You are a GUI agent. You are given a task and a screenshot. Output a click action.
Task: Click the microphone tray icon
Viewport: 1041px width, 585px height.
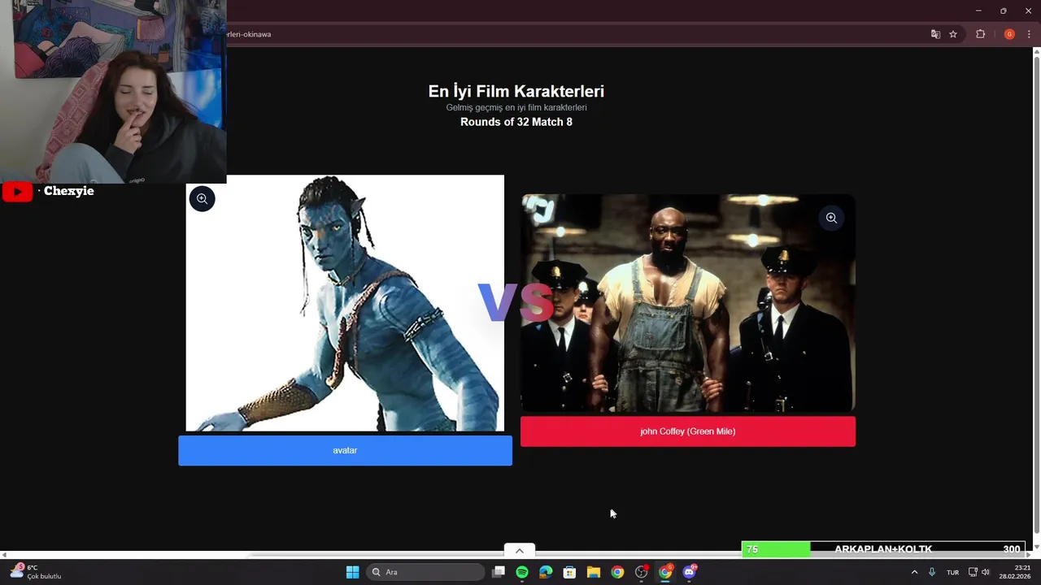(932, 572)
